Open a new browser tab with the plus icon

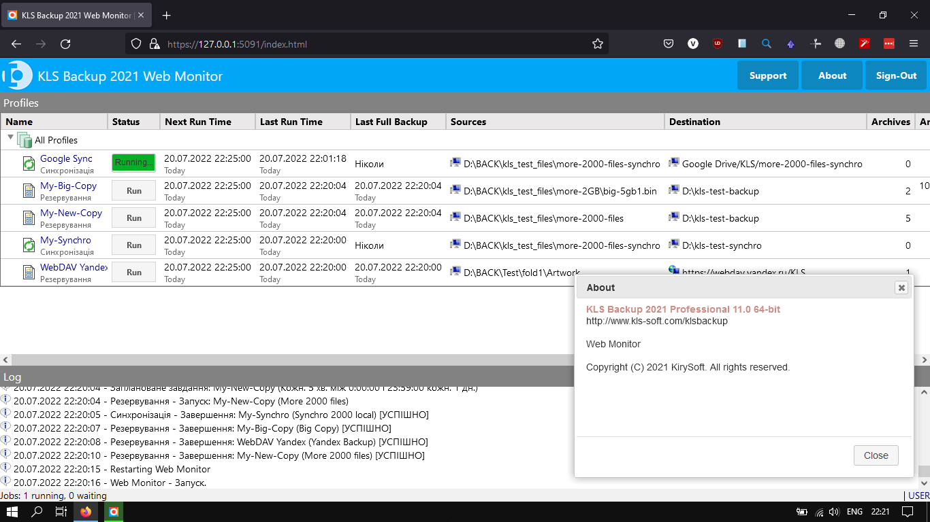click(167, 15)
